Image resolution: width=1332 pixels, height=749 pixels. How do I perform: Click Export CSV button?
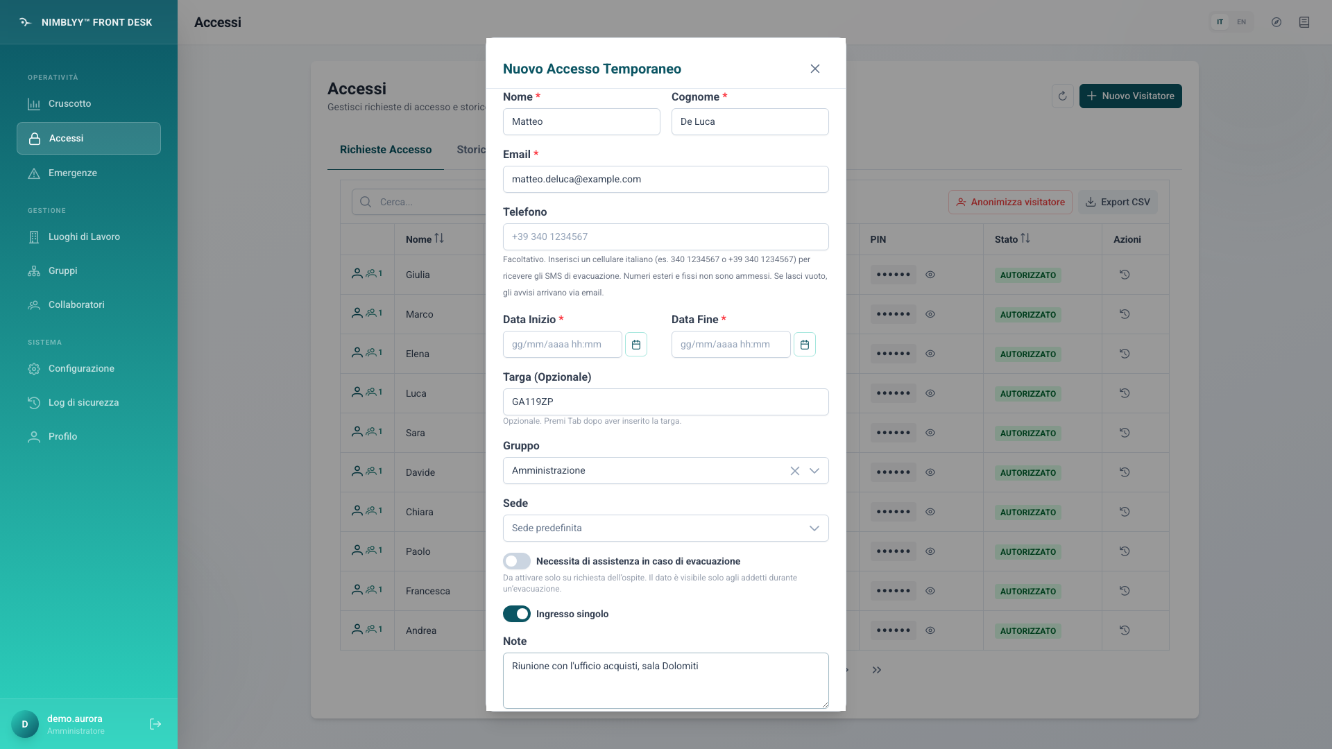tap(1118, 203)
